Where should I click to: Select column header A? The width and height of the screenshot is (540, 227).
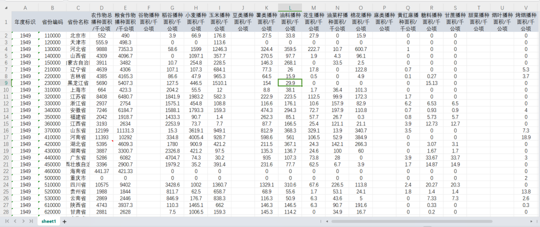(25, 7)
